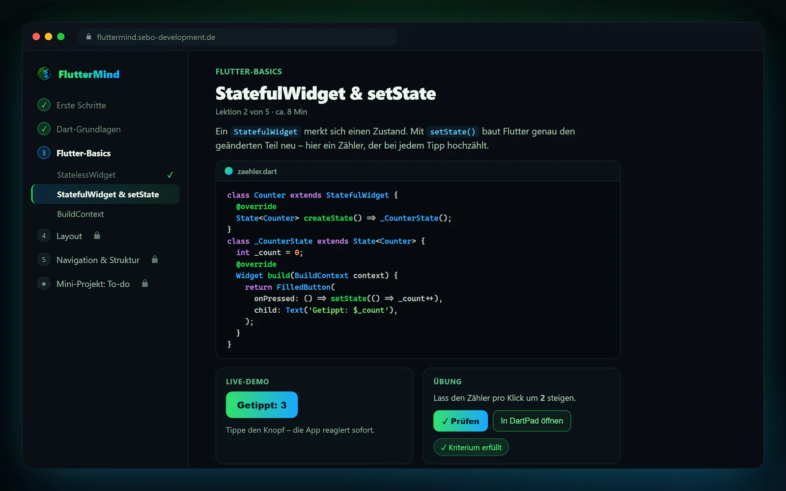Click the ÜBUNG section label
Viewport: 786px width, 491px height.
[x=448, y=382]
